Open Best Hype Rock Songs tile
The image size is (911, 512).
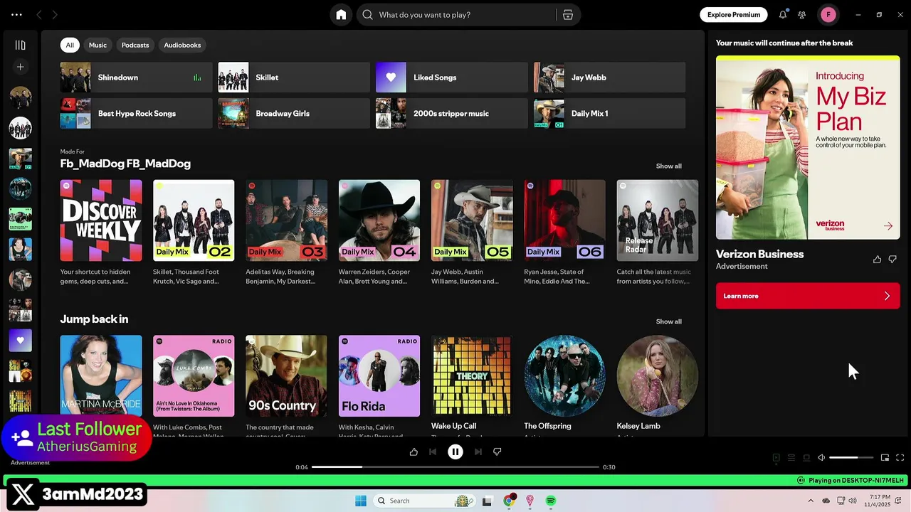(x=136, y=114)
